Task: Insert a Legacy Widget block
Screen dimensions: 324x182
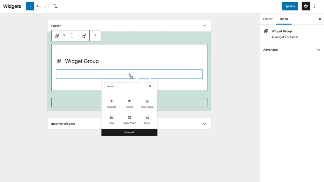Action: tap(129, 119)
